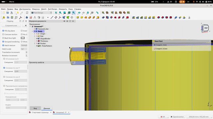Toggle visibility eye of PolarPattern
The width and height of the screenshot is (213, 119).
coord(37,46)
